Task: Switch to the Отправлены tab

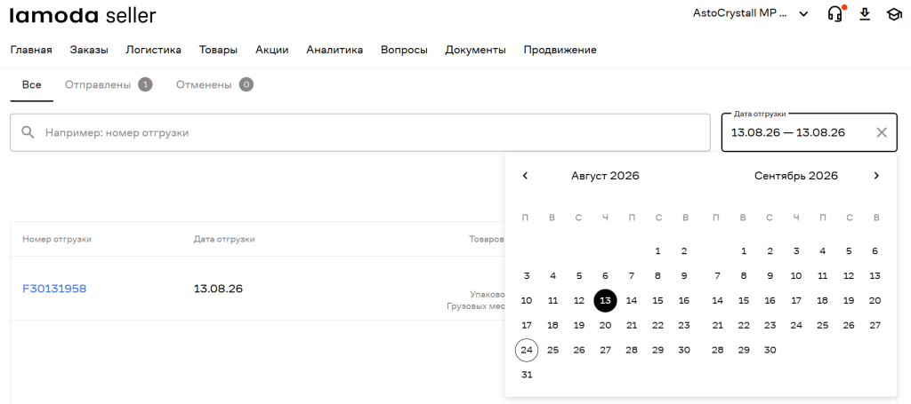Action: pos(108,85)
